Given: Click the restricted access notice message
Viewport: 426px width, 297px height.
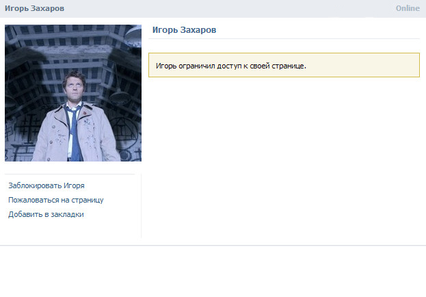Looking at the screenshot, I should click(x=284, y=65).
